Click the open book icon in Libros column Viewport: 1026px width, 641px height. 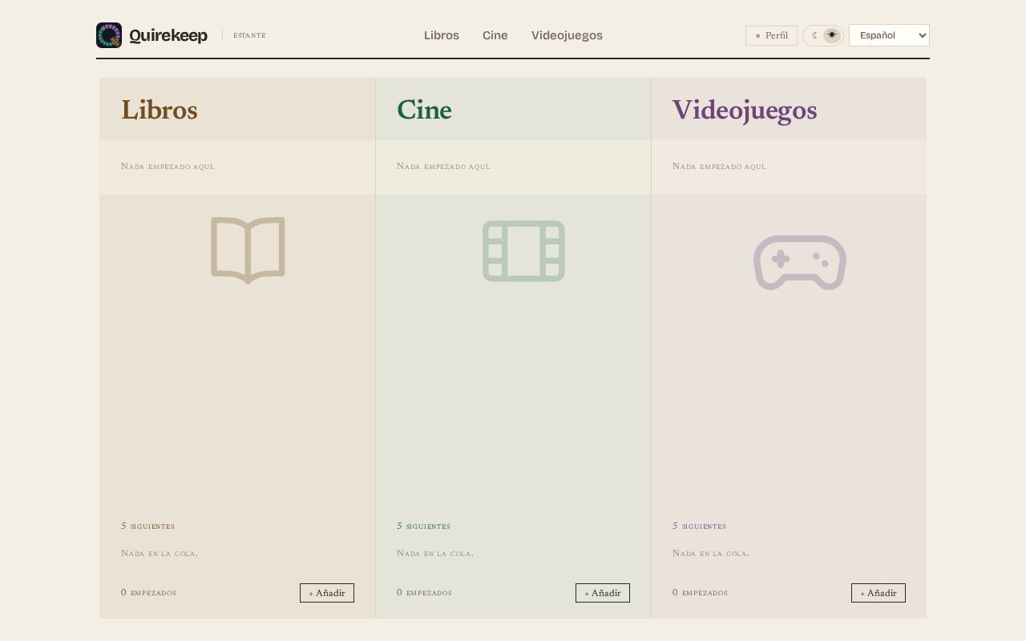point(248,250)
